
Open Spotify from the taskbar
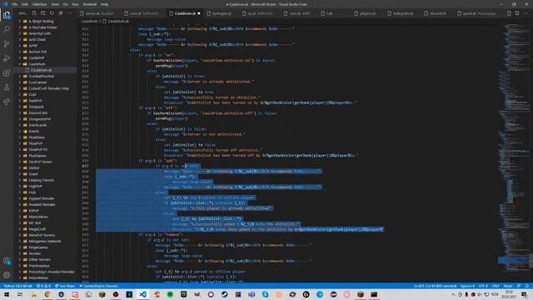click(170, 294)
